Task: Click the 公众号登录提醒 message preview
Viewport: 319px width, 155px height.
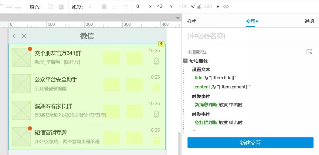Action: 51,89
